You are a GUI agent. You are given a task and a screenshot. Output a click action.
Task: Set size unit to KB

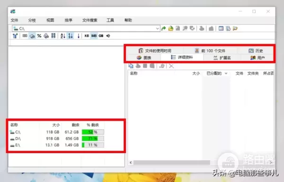pyautogui.click(x=87, y=36)
